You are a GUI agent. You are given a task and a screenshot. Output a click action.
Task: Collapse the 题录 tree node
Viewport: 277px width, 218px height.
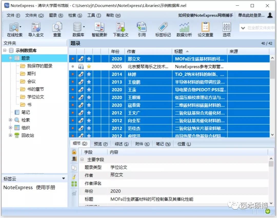[x=11, y=58]
